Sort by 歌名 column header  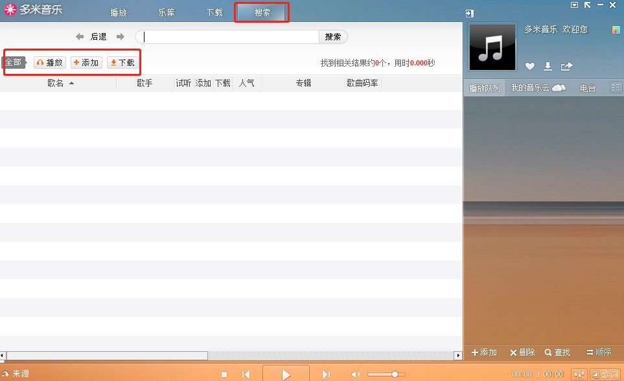(x=58, y=83)
